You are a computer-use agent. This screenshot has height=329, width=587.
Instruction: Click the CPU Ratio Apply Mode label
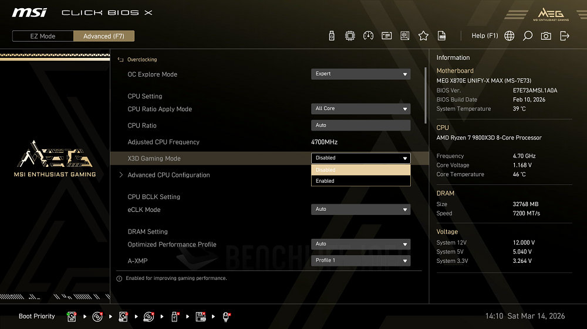160,109
